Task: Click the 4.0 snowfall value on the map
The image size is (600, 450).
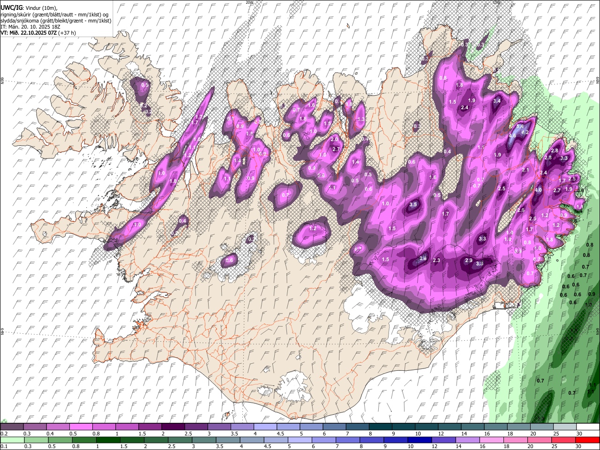Action: [x=538, y=190]
